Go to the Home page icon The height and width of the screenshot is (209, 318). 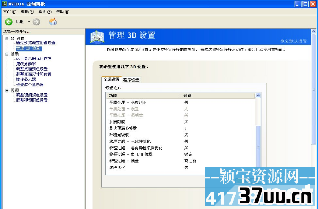tap(53, 22)
